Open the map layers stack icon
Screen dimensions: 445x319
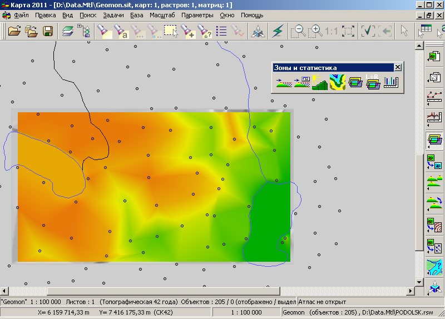(x=67, y=31)
